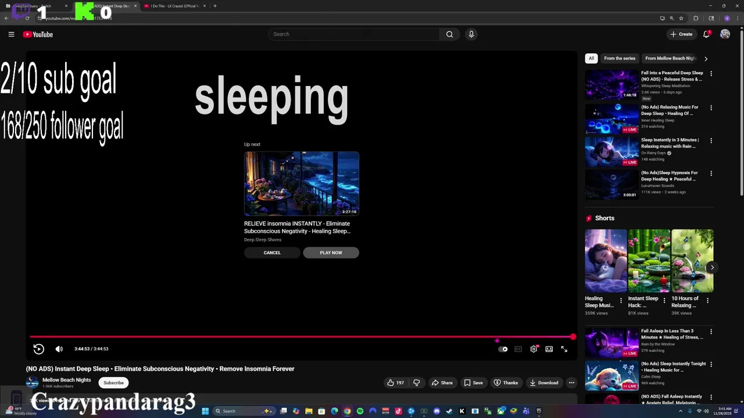Viewport: 744px width, 418px height.
Task: Open Mellow Beach Nights channel avatar
Action: (x=33, y=382)
